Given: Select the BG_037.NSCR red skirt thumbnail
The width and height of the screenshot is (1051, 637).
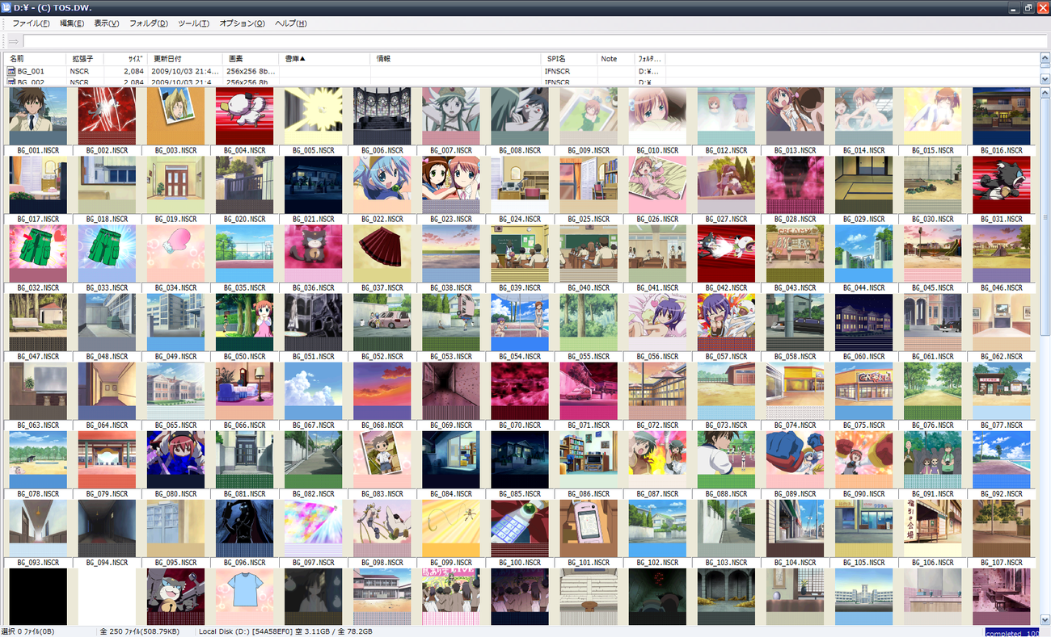Looking at the screenshot, I should click(382, 254).
